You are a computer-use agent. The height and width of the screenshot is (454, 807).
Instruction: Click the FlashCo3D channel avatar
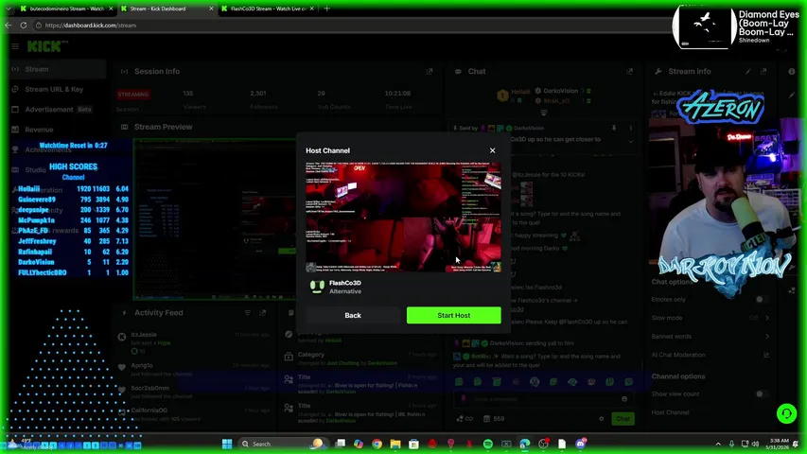tap(317, 287)
